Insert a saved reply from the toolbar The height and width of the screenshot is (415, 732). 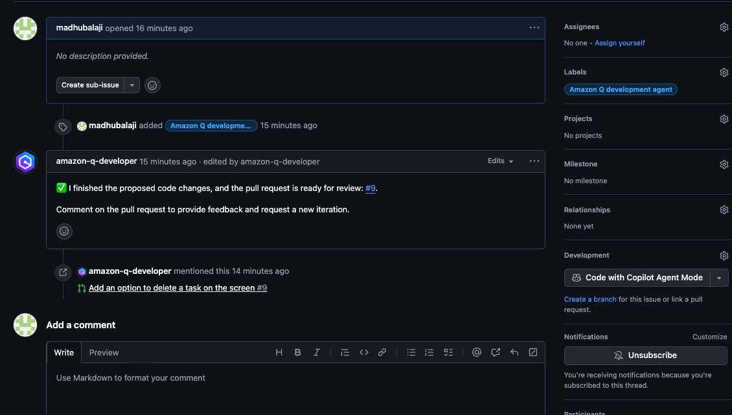click(x=514, y=352)
